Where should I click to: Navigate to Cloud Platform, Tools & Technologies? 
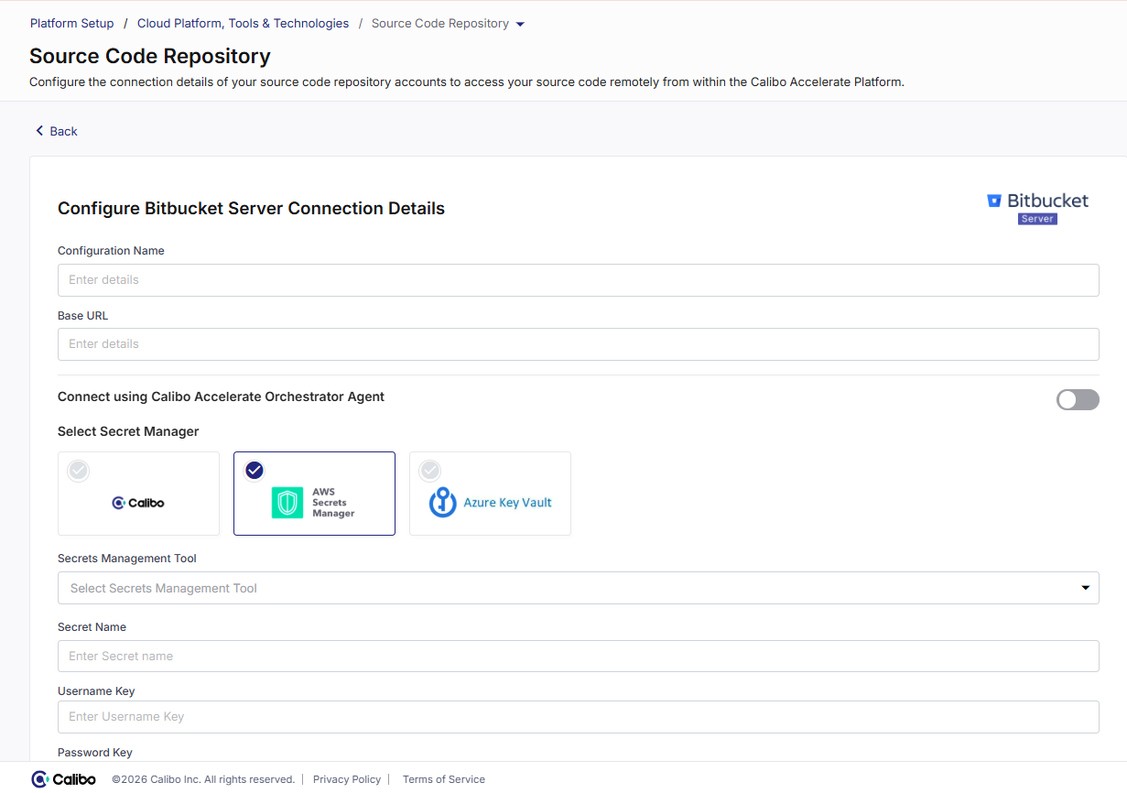[x=243, y=23]
